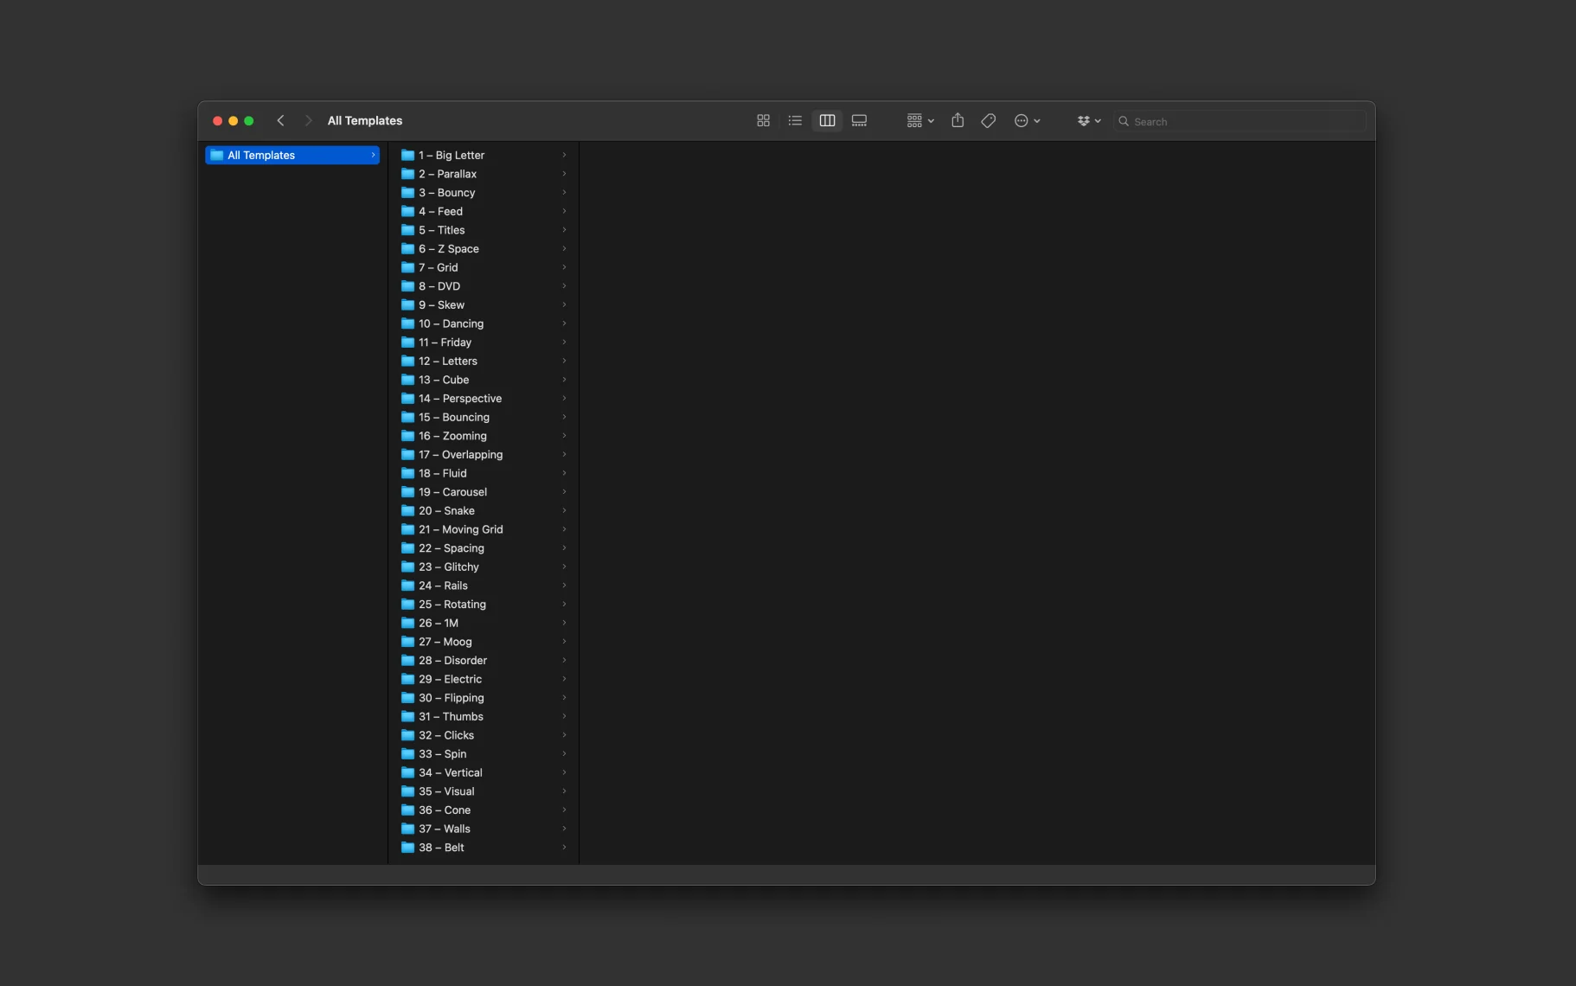Open the Dropbox toolbar menu
Image resolution: width=1576 pixels, height=986 pixels.
[1088, 121]
